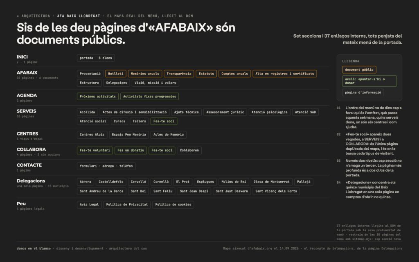419x262 pixels.
Task: Open Sant Vicenç dels Horts chip
Action: [x=276, y=192]
